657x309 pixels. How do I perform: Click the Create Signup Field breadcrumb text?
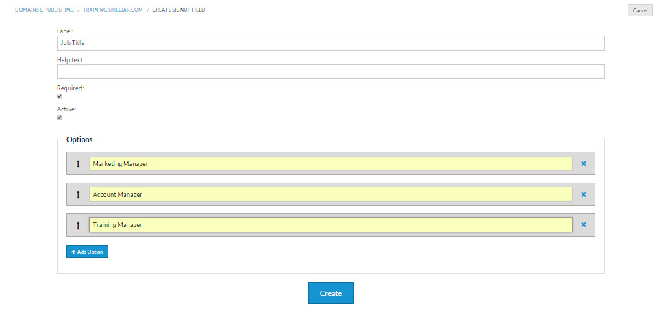coord(178,10)
